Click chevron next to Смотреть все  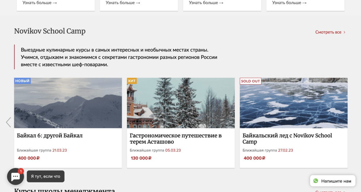tap(344, 32)
